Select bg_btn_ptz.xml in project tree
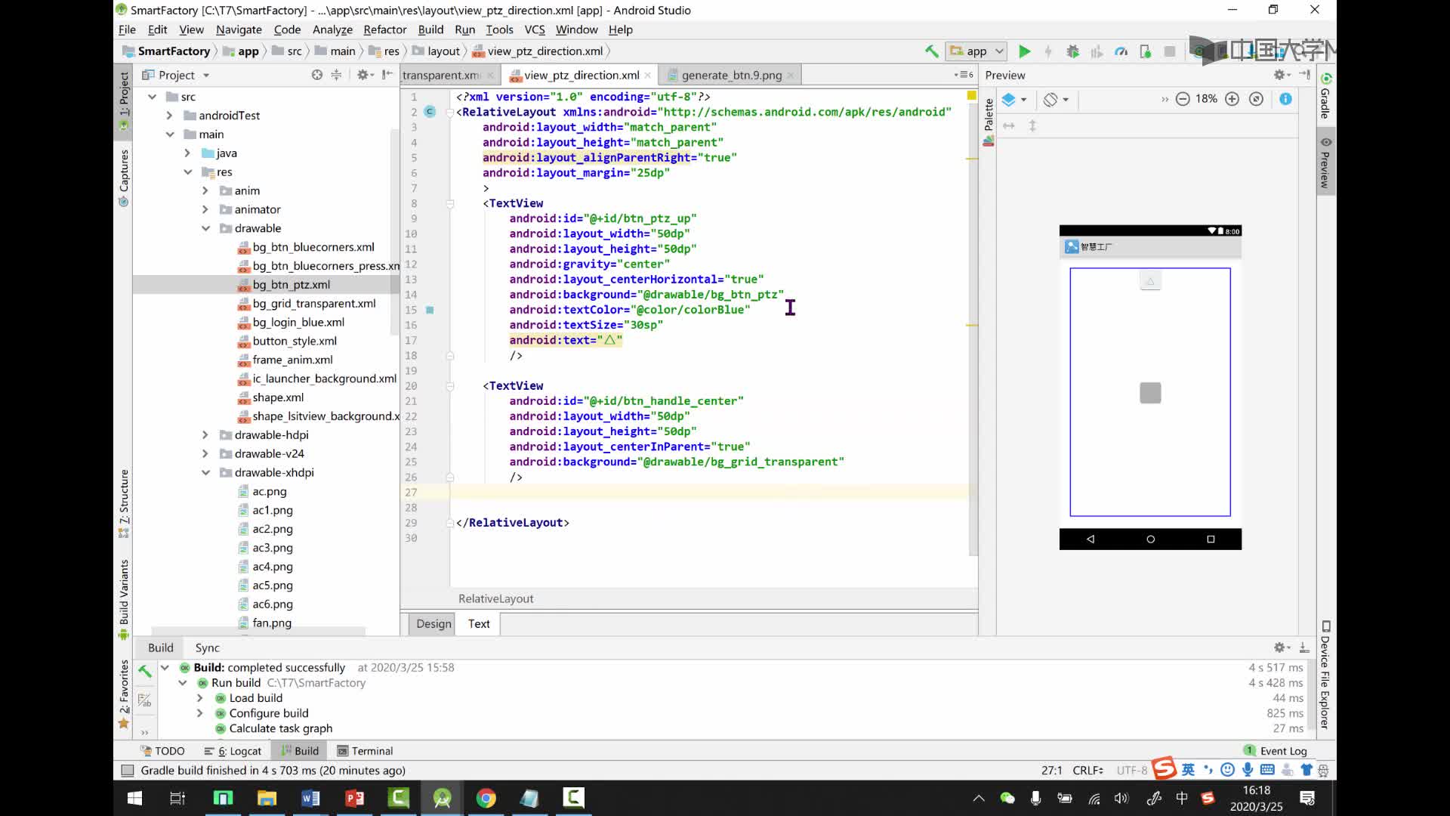Screen dimensions: 1450x816 [x=291, y=285]
